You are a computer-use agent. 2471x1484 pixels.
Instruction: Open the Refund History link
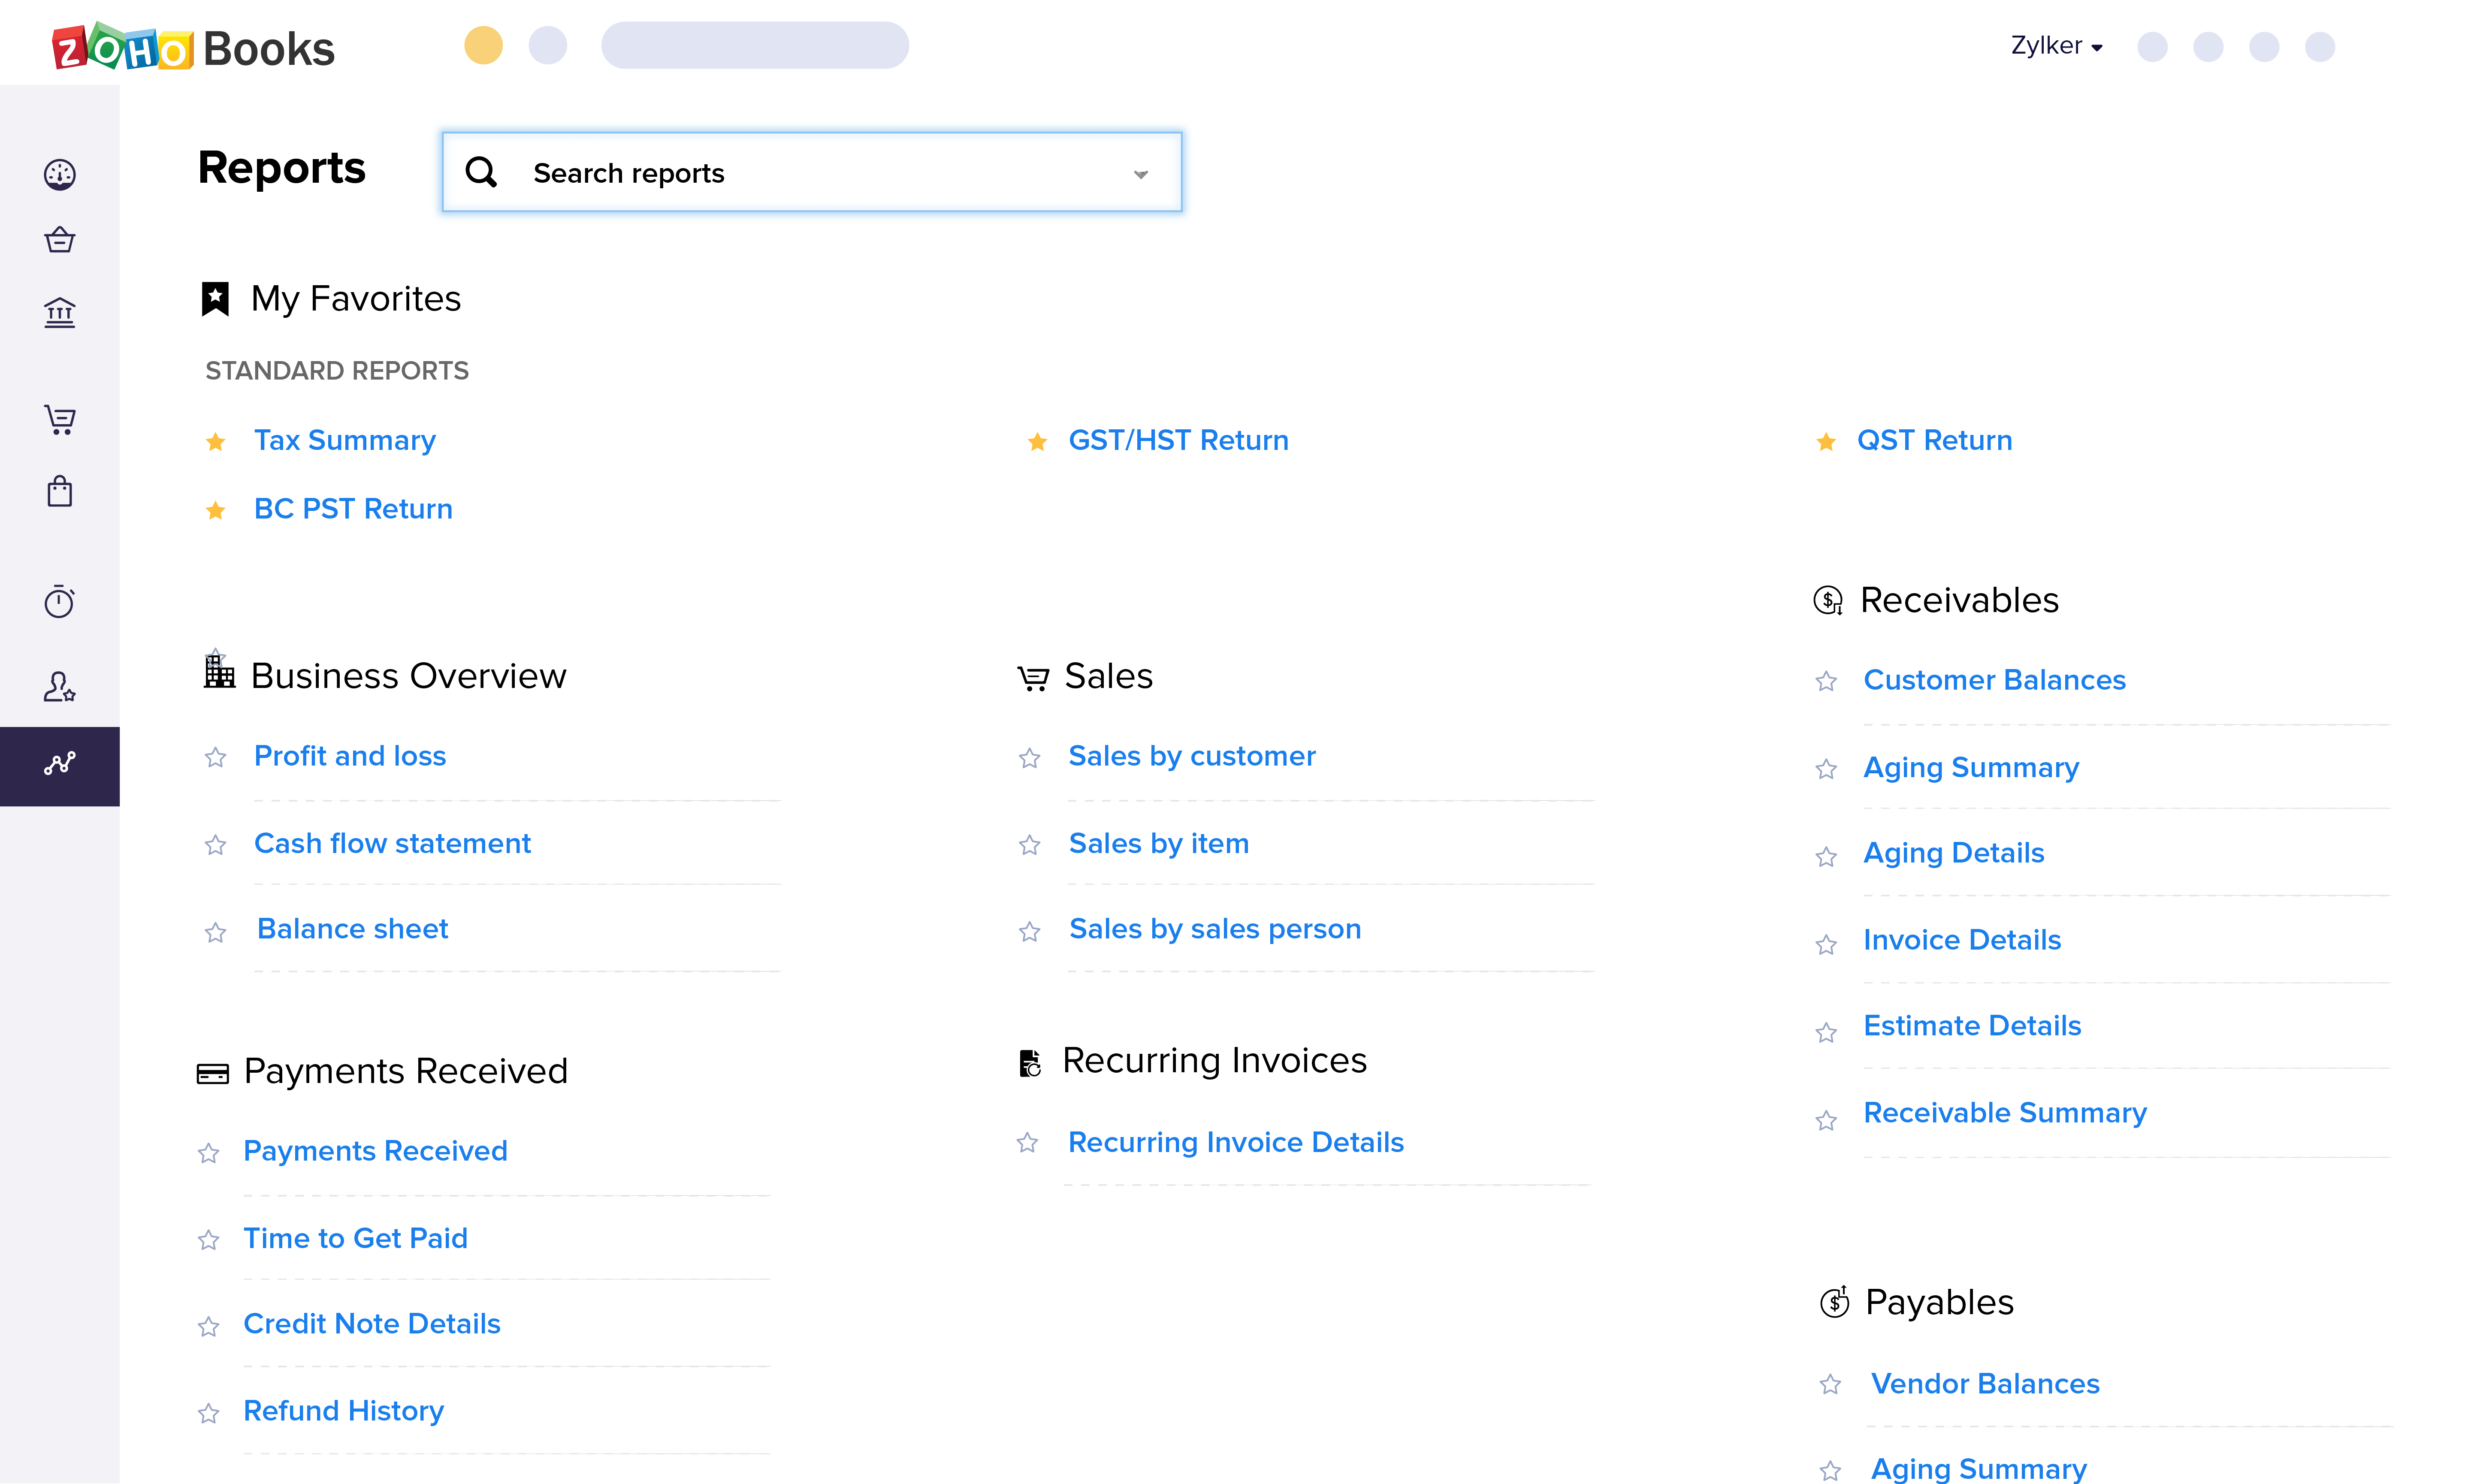point(343,1411)
